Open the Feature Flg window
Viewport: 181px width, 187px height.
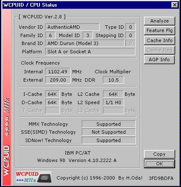159,30
